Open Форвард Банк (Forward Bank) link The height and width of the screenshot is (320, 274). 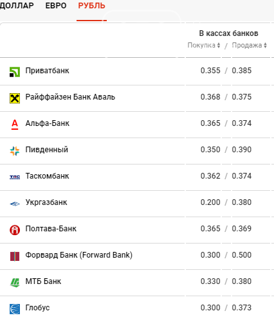point(78,255)
